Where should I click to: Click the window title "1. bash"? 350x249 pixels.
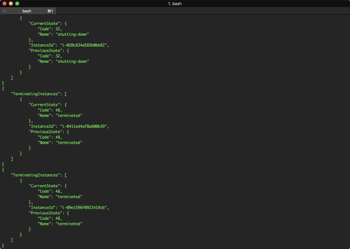tap(175, 4)
